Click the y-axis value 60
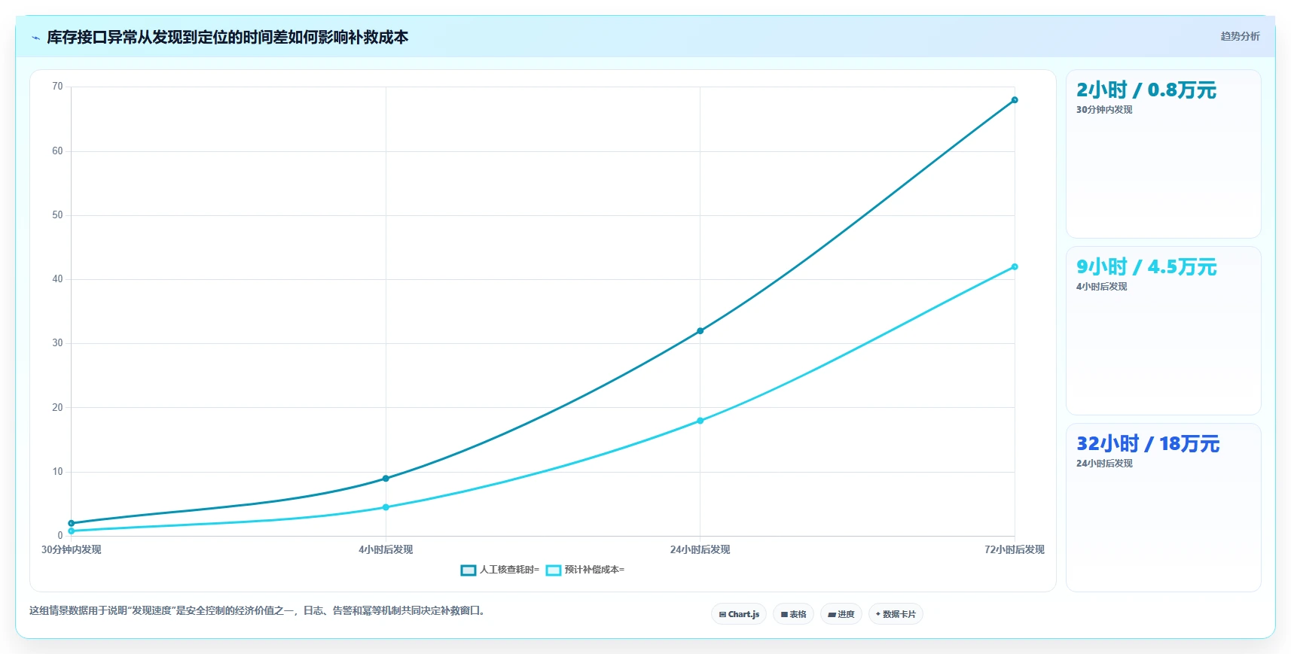Screen dimensions: 1291x654 point(57,151)
